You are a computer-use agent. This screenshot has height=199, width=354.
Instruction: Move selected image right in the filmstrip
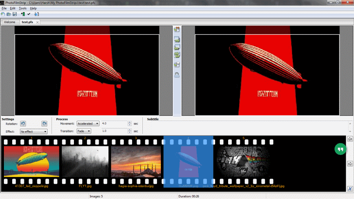click(x=350, y=164)
